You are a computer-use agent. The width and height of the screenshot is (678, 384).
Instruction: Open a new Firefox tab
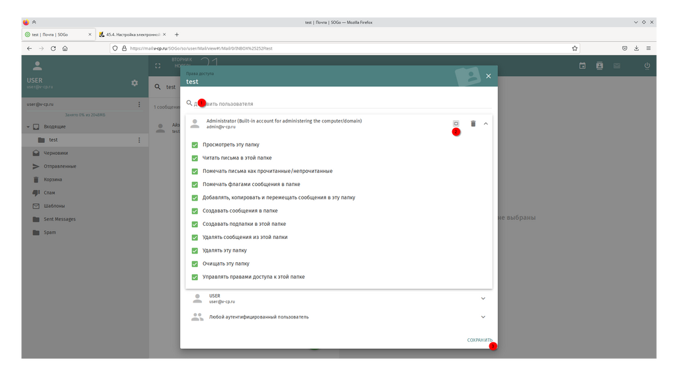pyautogui.click(x=177, y=34)
